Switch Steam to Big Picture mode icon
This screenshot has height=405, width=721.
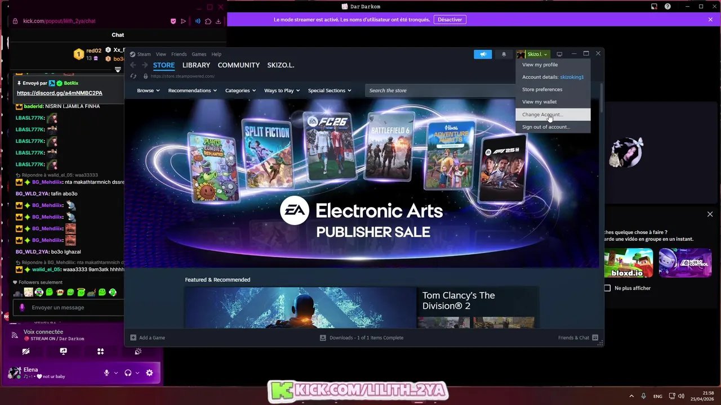point(559,54)
